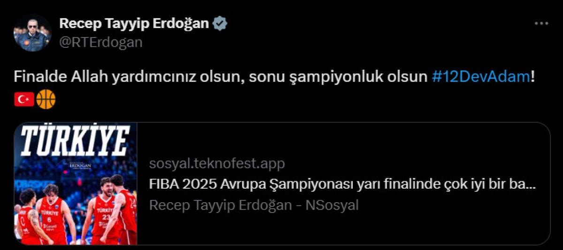The width and height of the screenshot is (563, 250).
Task: Visit the sosyal.teknofest.app domain link
Action: (217, 163)
